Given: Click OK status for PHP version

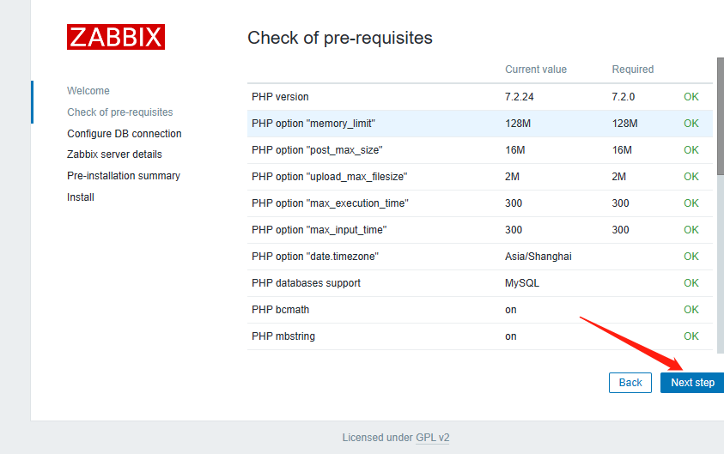Looking at the screenshot, I should 691,97.
